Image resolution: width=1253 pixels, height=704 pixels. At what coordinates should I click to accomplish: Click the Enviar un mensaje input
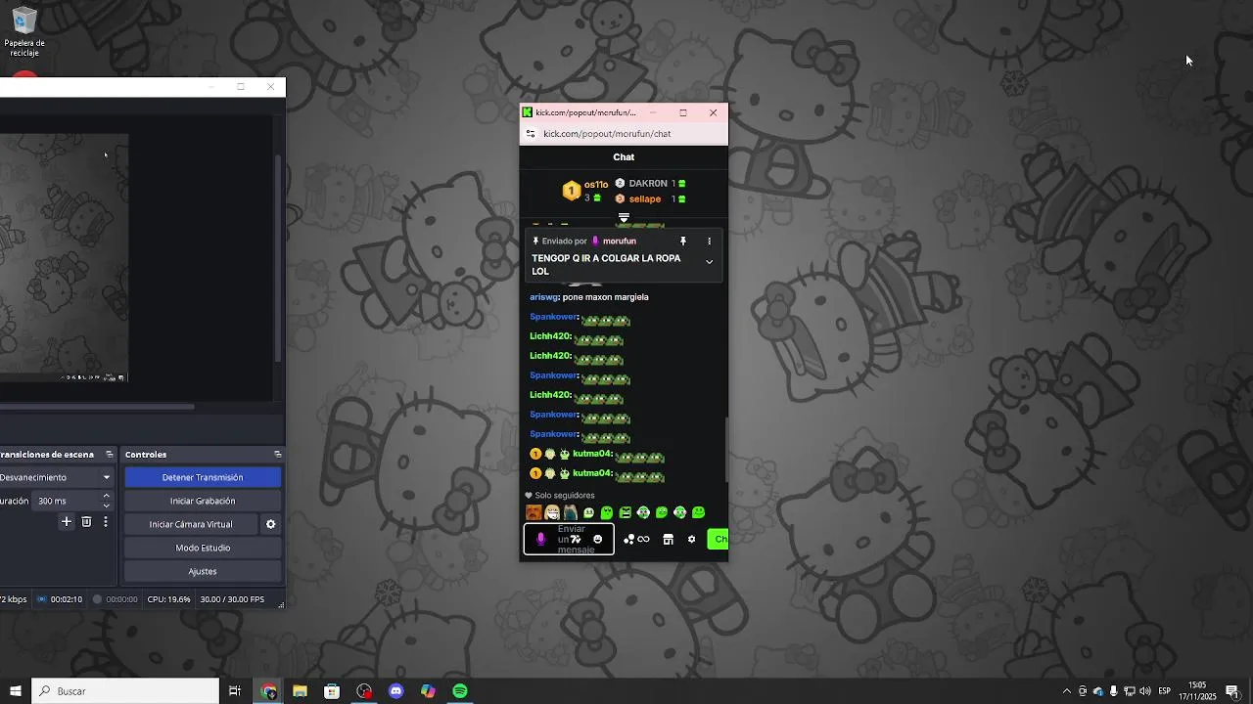click(570, 539)
